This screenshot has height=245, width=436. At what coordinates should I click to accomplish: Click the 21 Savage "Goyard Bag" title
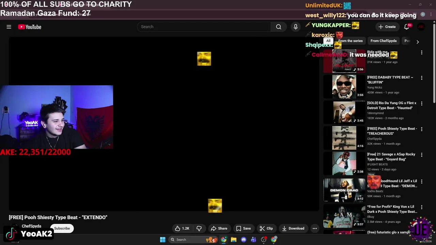pos(391,157)
